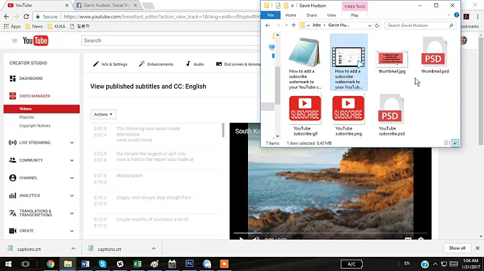Open Explorer help icon
Screen dimensions: 484x271
pyautogui.click(x=456, y=15)
